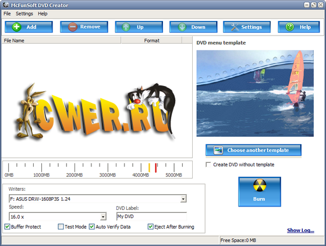Open the Show Log link

coord(300,230)
